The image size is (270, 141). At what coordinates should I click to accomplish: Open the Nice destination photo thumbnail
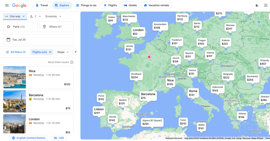15,77
